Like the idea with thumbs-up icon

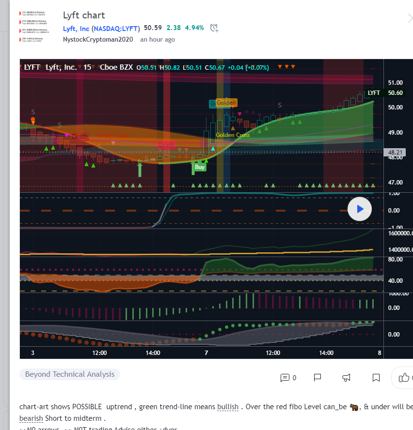404,378
